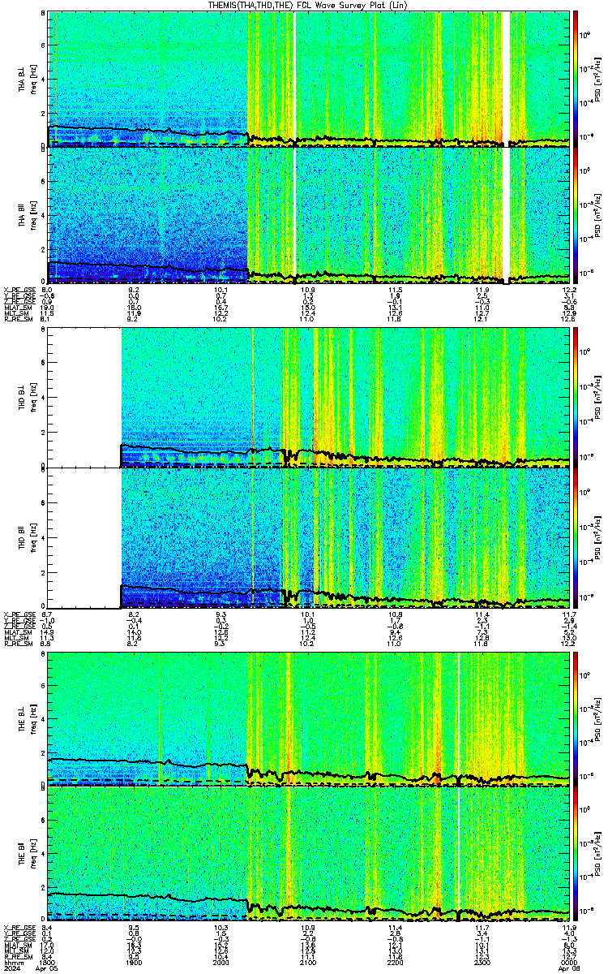Click the wide white data gap in THA B-perpendicular panel

507,79
